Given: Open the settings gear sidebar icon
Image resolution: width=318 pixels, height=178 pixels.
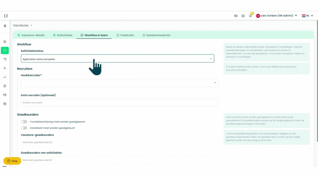Looking at the screenshot, I should [5, 104].
